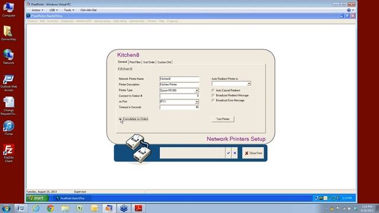Viewport: 379px width, 213px height.
Task: Click the Supervisor status bar entry
Action: (x=80, y=192)
